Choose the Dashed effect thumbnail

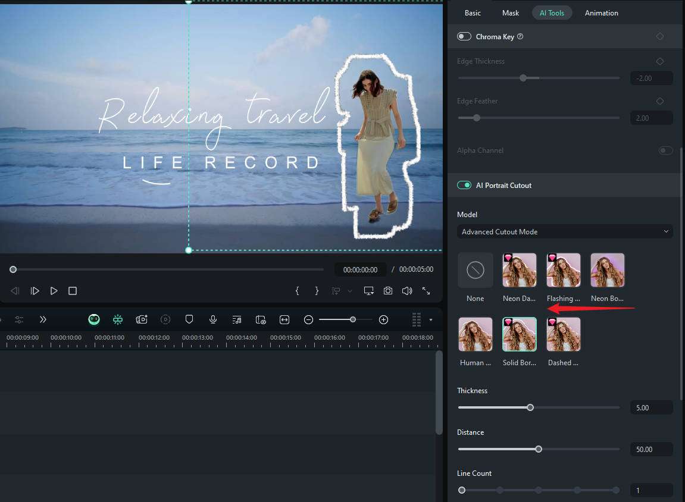pyautogui.click(x=564, y=334)
